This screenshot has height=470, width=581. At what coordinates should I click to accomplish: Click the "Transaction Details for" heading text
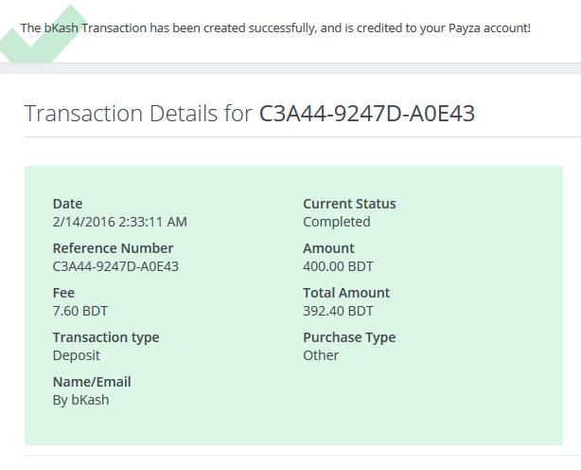tap(138, 115)
